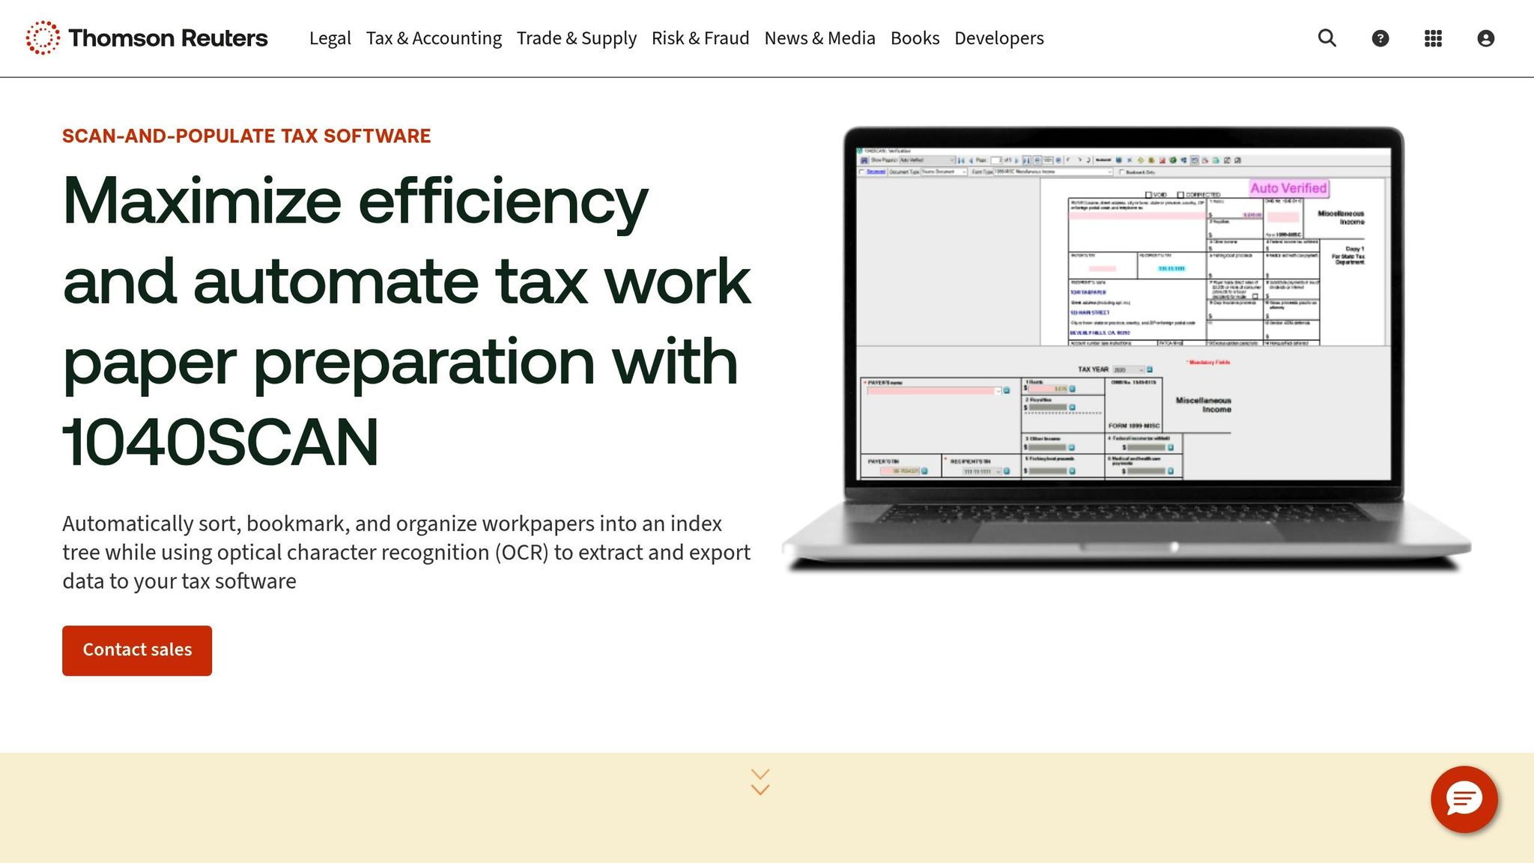1534x863 pixels.
Task: Click the help question mark icon
Action: tap(1380, 38)
